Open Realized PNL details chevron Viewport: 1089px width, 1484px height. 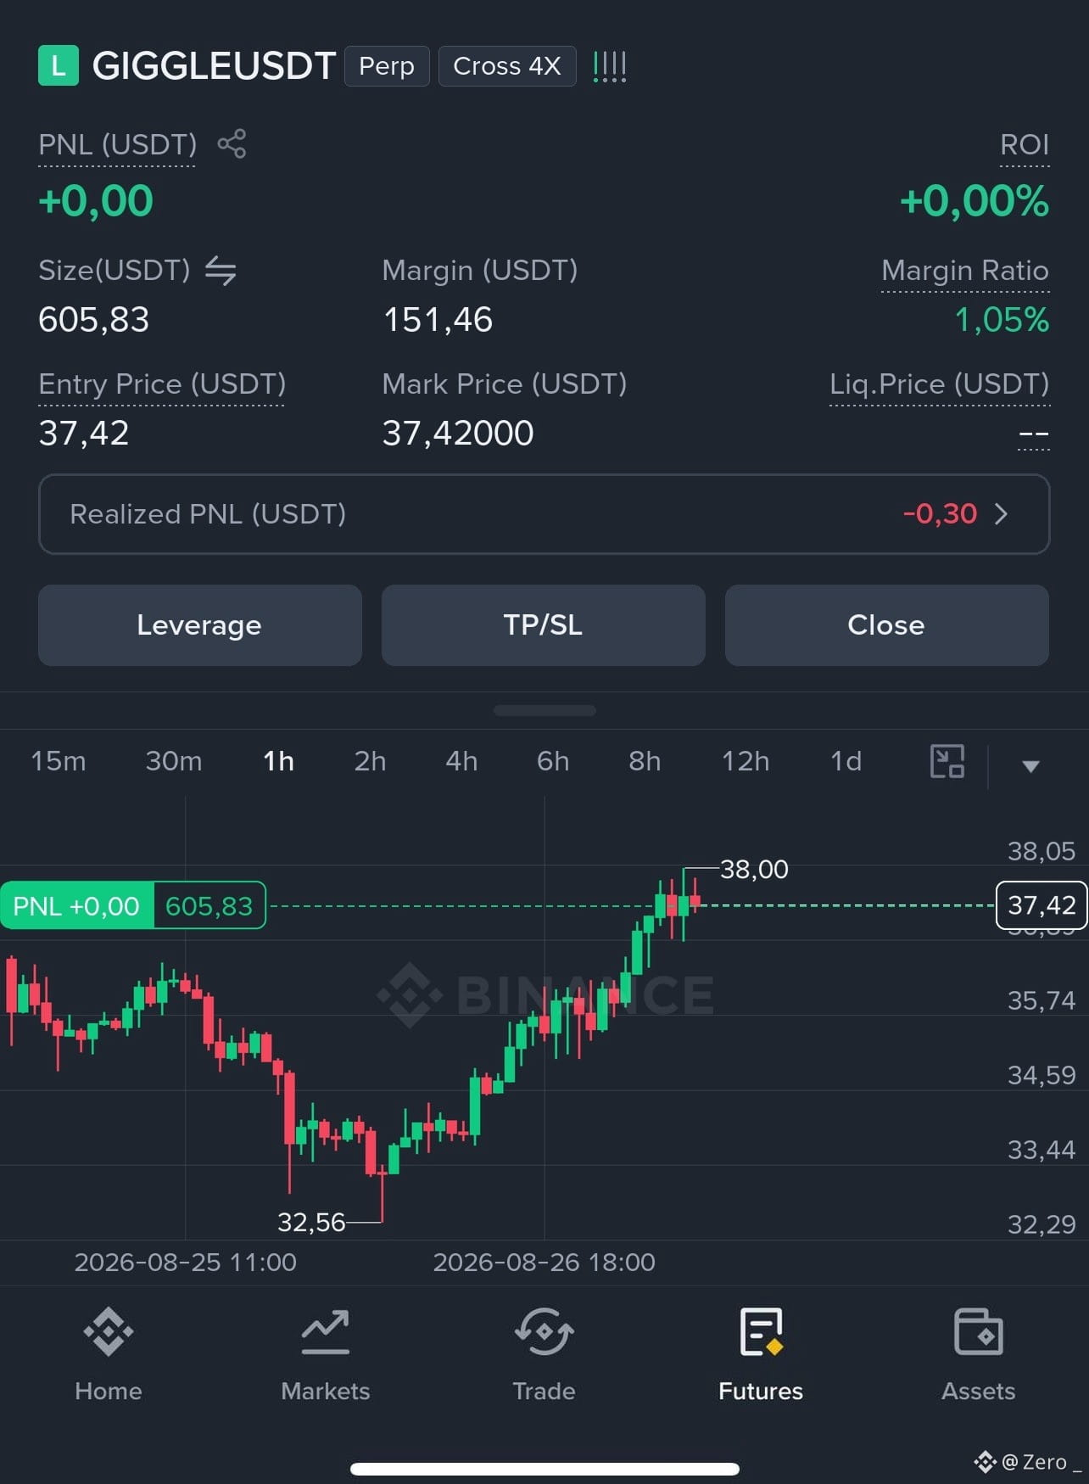click(1001, 514)
